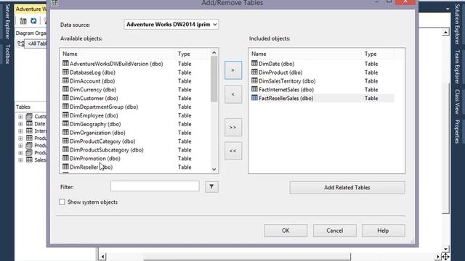Click the DimDate included table icon
This screenshot has height=261, width=465.
click(x=254, y=63)
